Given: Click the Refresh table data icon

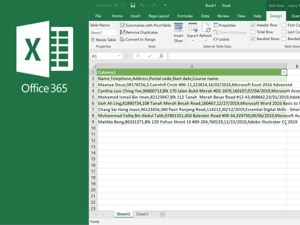Looking at the screenshot, I should click(x=205, y=29).
